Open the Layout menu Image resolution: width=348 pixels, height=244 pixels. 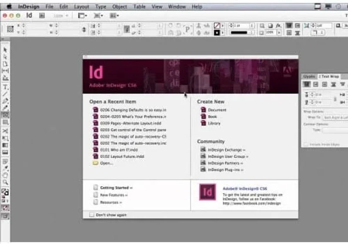tap(81, 7)
